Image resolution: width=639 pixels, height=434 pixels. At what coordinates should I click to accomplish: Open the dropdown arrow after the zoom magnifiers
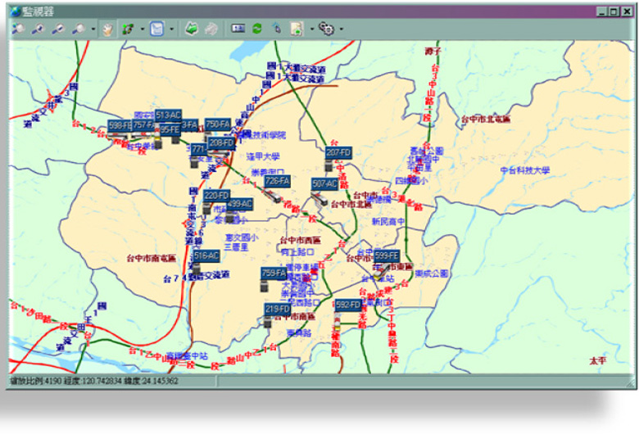[x=93, y=29]
